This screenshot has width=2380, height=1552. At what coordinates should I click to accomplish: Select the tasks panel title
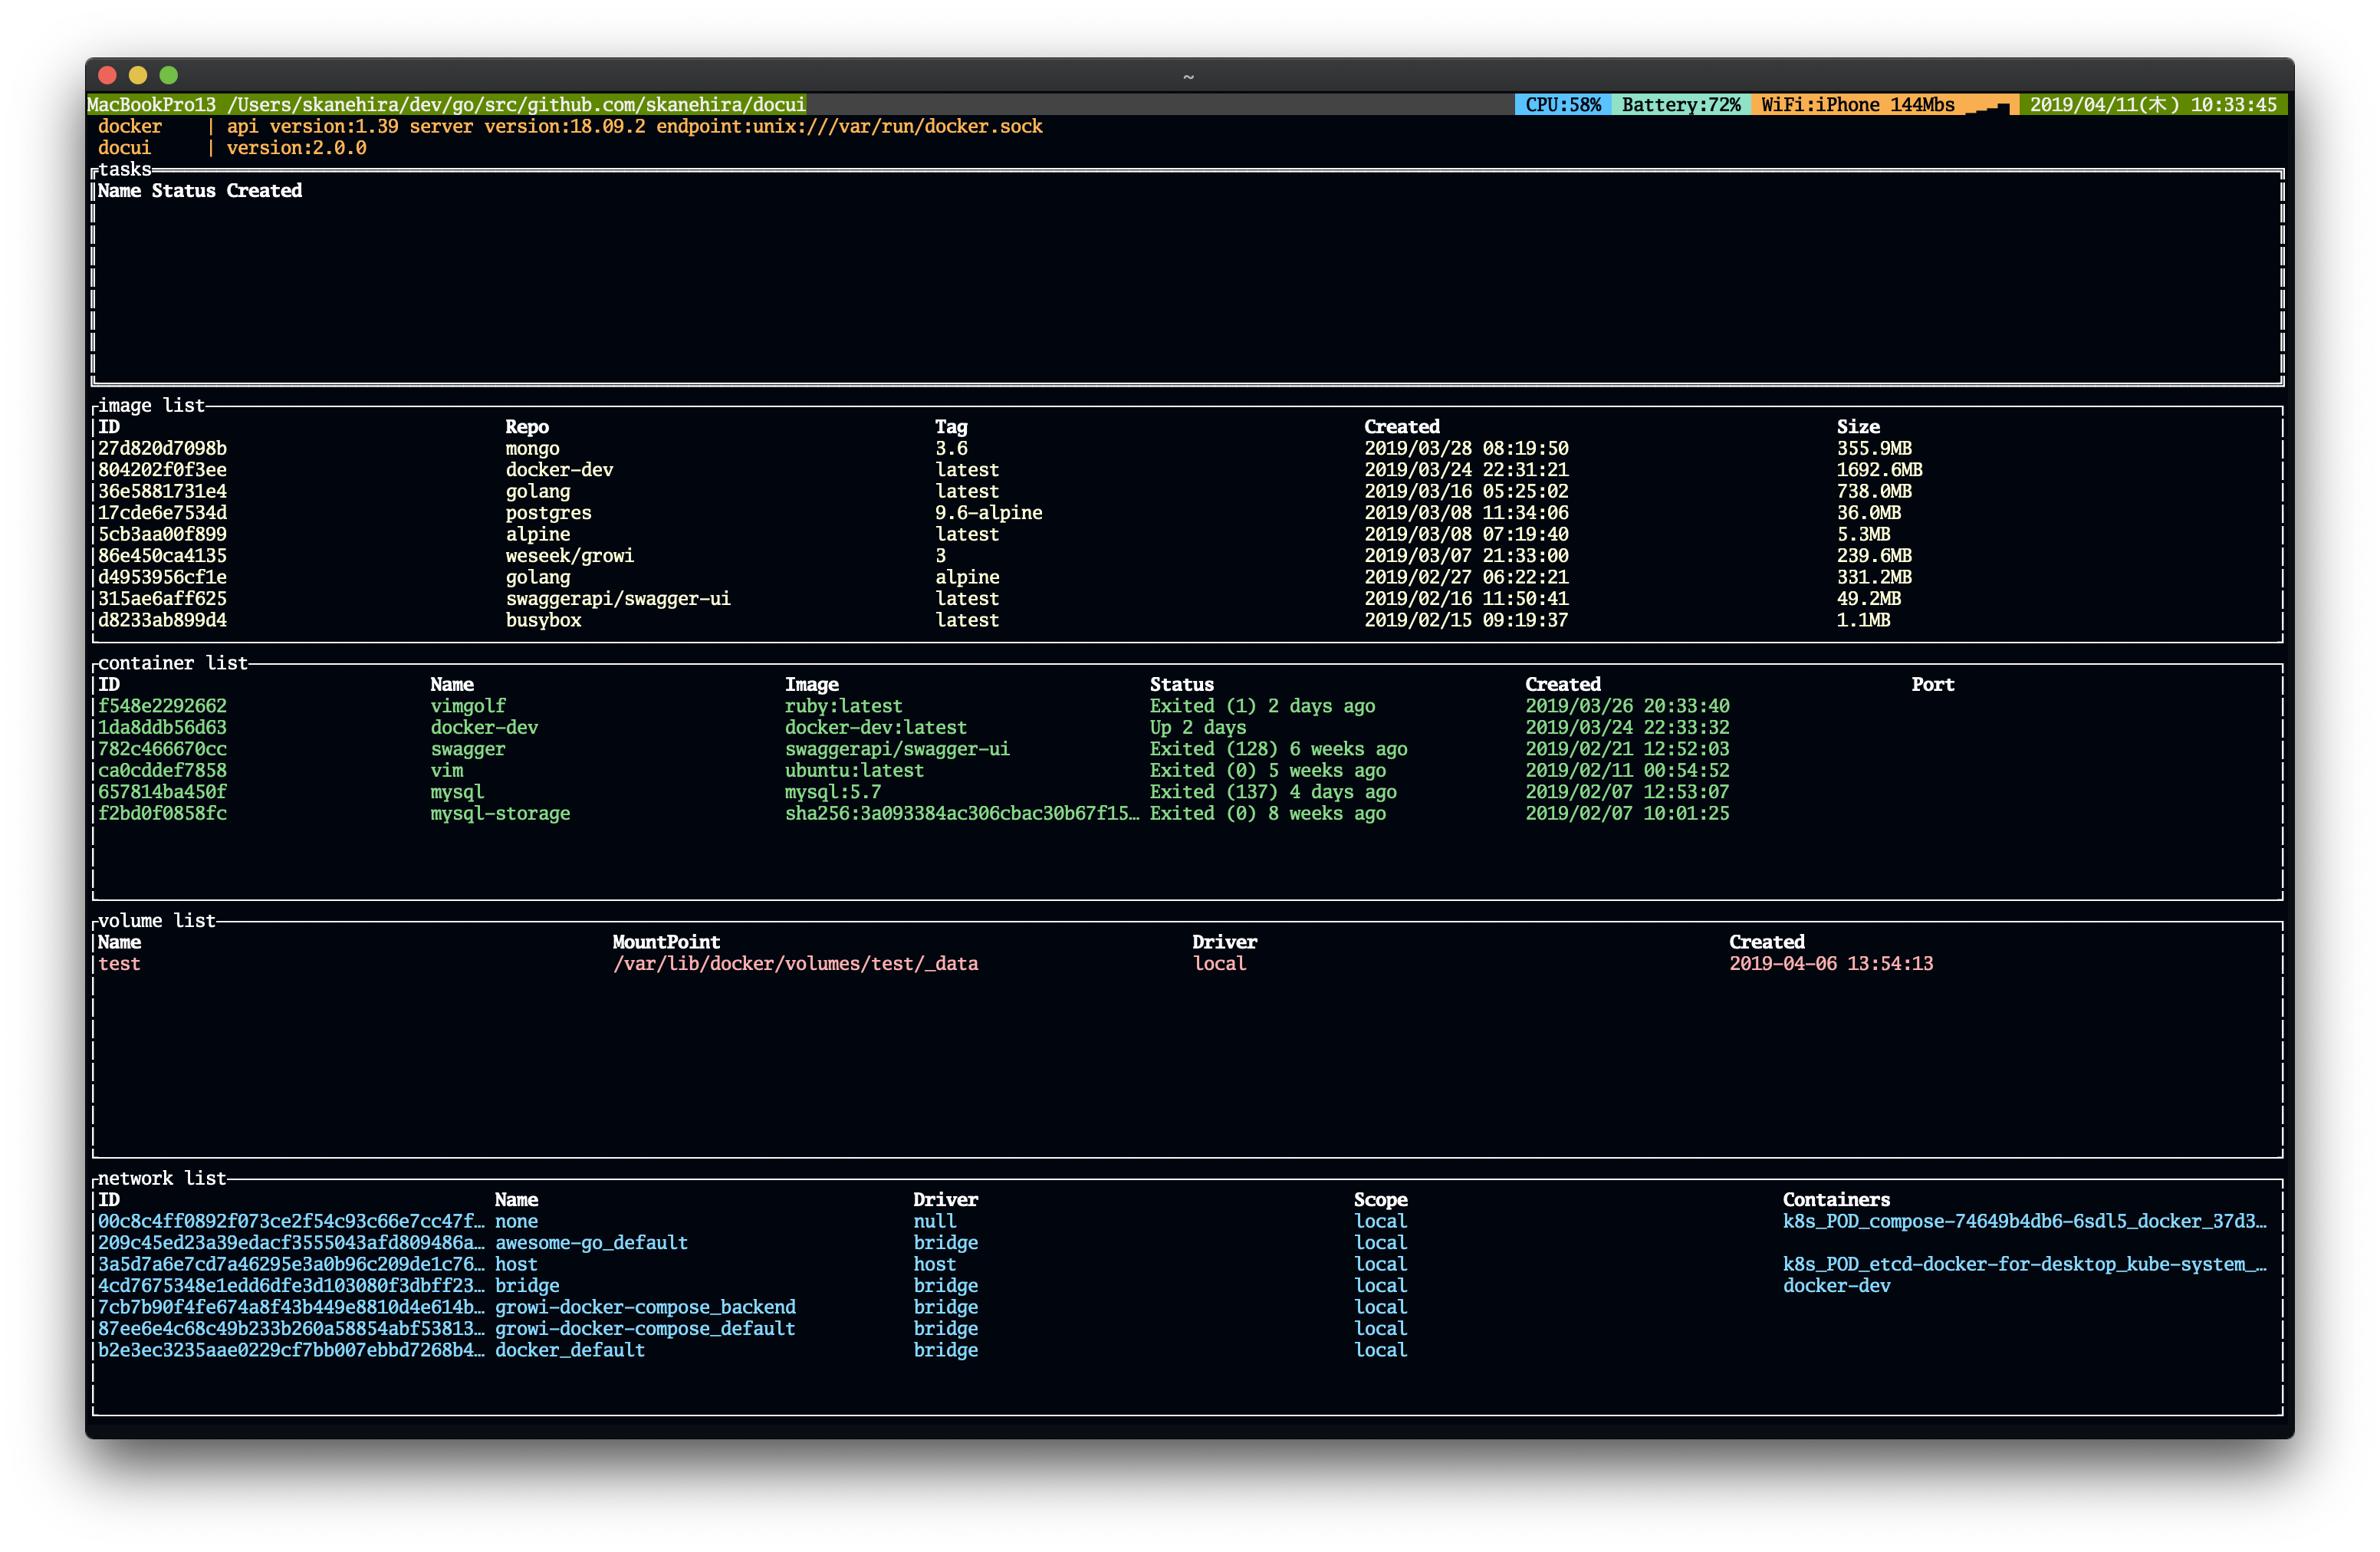click(x=125, y=169)
